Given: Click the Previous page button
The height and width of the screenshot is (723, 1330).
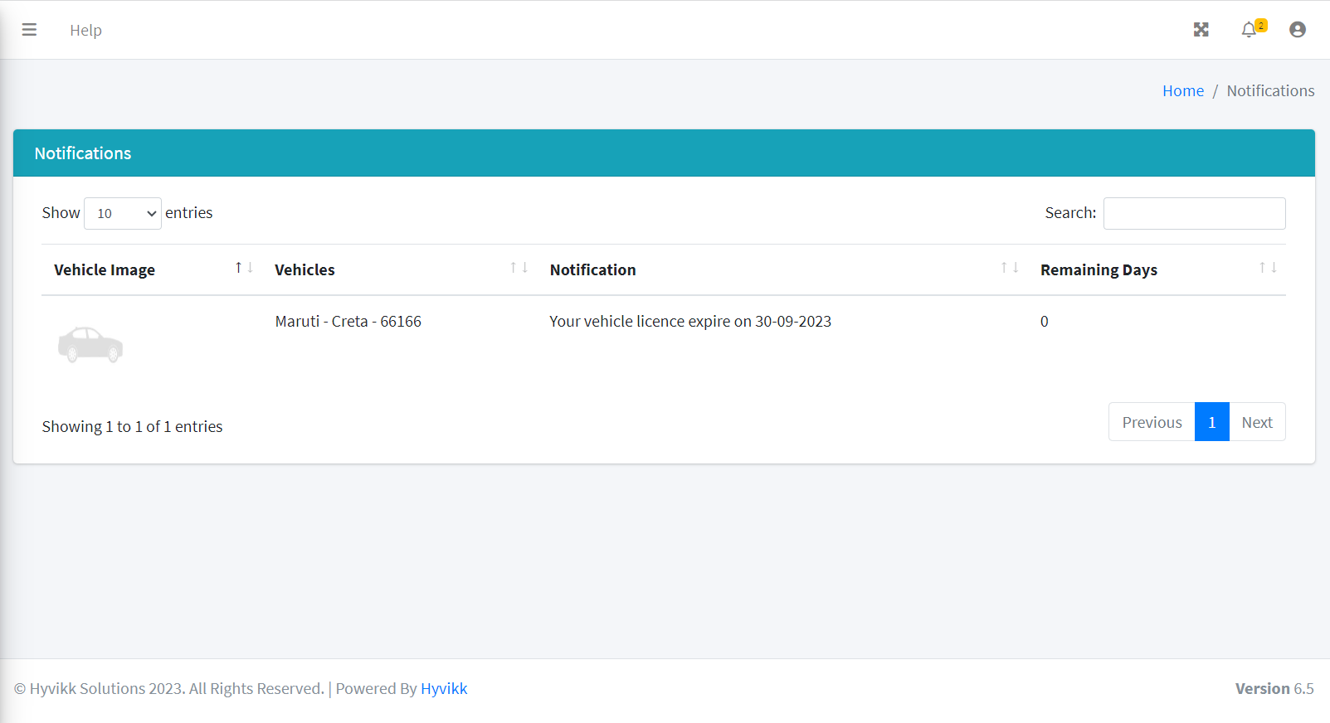Looking at the screenshot, I should pos(1151,422).
